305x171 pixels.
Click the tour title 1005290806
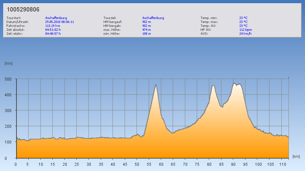[23, 10]
